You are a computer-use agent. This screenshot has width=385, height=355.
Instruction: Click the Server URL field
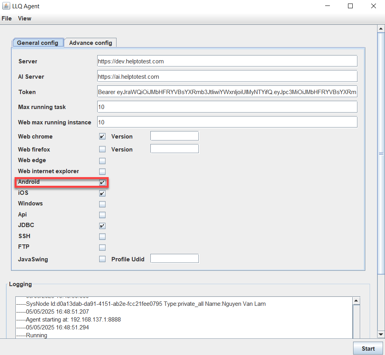[227, 61]
